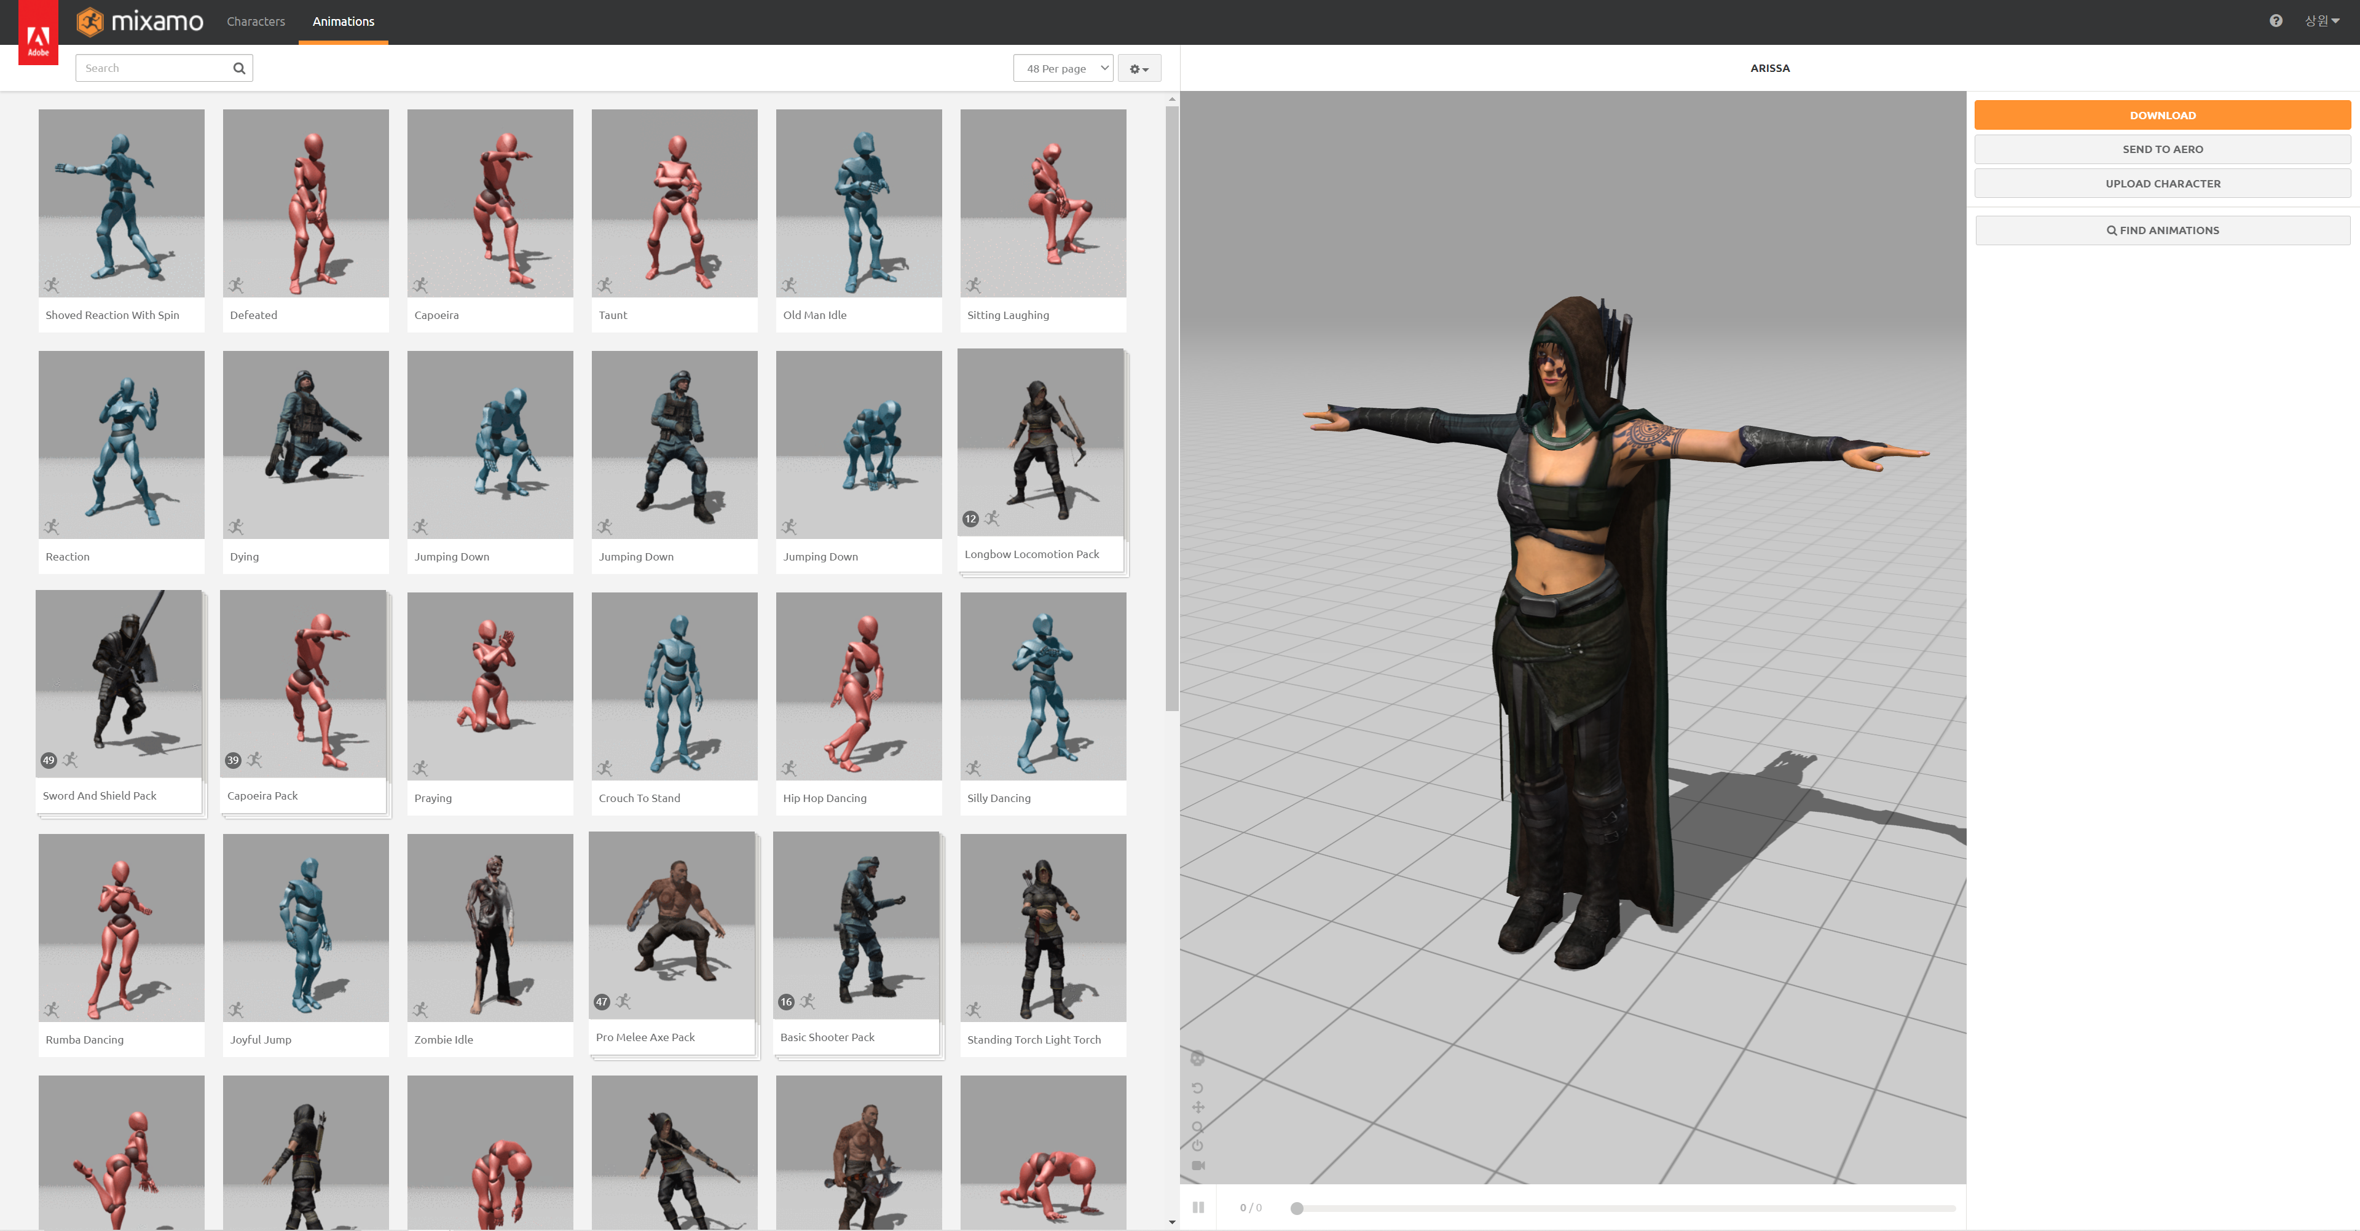2360x1231 pixels.
Task: Open the Basic Shooter Pack
Action: coord(855,943)
